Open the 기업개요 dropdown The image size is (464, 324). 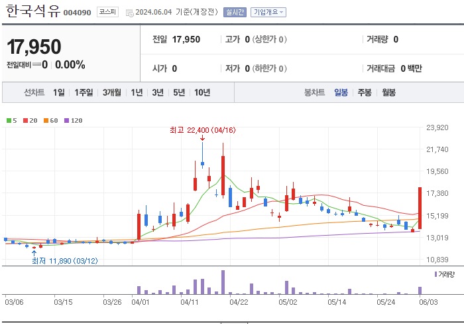[x=268, y=12]
